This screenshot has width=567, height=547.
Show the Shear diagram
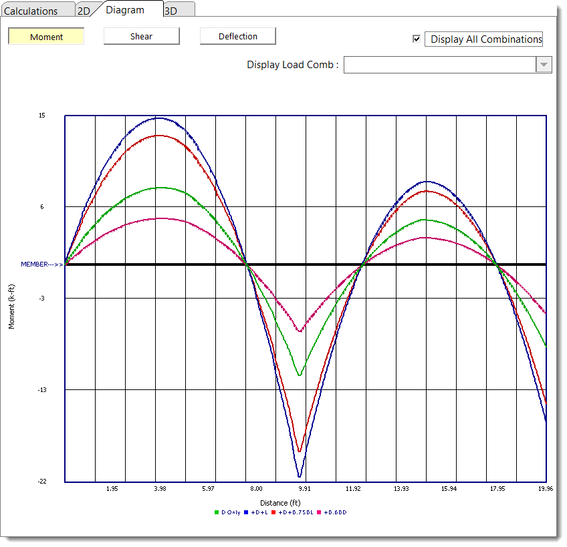(141, 37)
